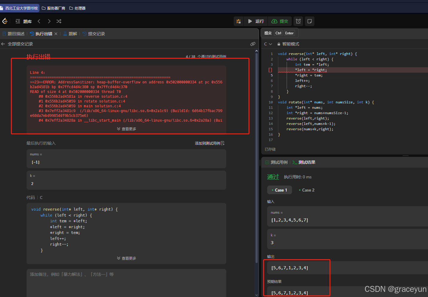This screenshot has height=297, width=428.
Task: Click the error marker on line 4
Action: pos(270,70)
